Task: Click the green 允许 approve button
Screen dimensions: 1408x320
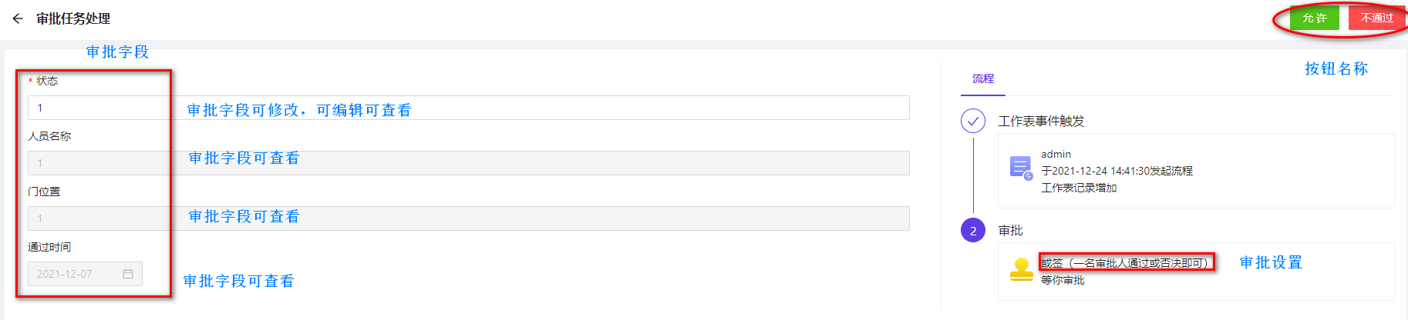Action: pyautogui.click(x=1314, y=18)
